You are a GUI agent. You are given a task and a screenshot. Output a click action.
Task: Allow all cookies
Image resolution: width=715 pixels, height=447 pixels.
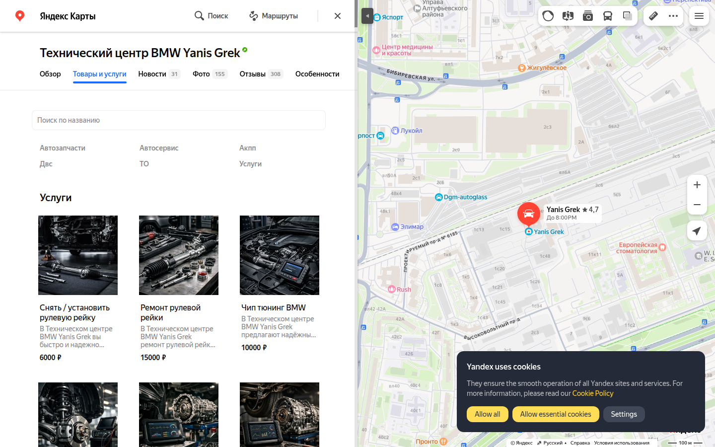click(x=488, y=414)
